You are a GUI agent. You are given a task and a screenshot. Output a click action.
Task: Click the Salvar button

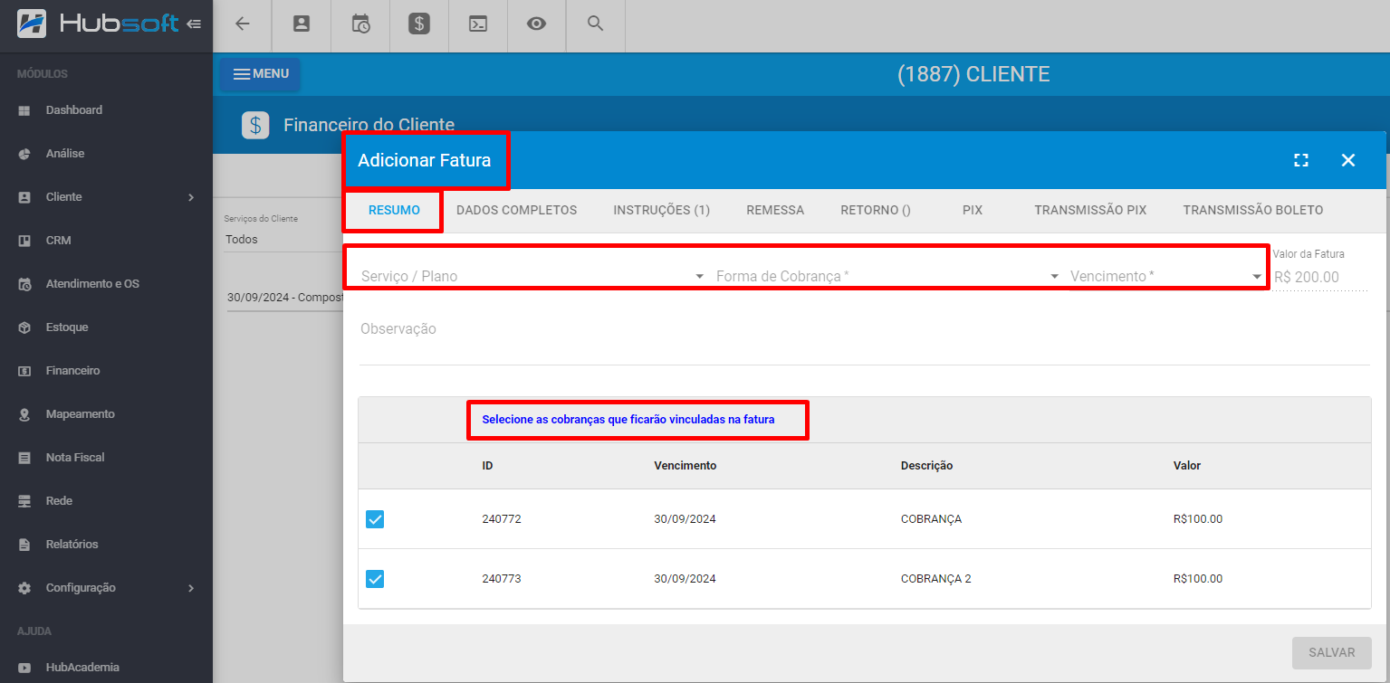(1331, 652)
